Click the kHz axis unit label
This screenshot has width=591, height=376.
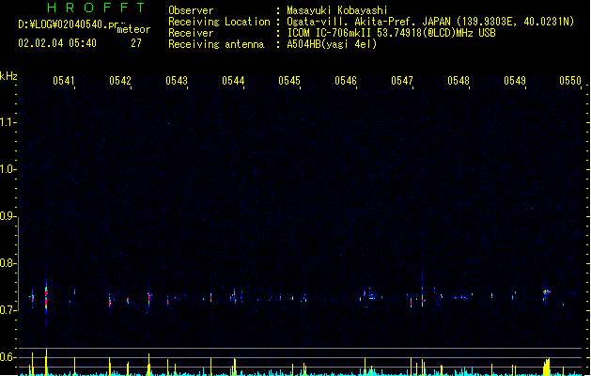pyautogui.click(x=8, y=76)
